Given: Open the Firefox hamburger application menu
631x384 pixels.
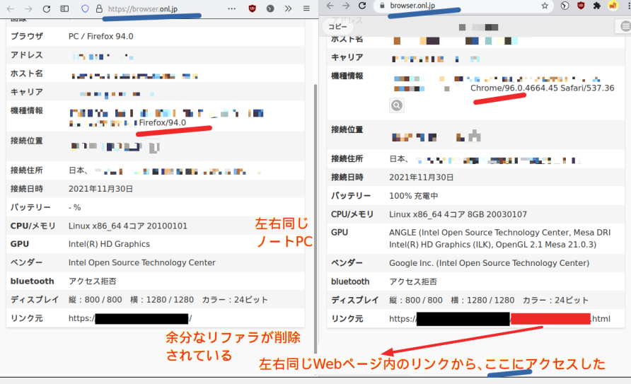Looking at the screenshot, I should pos(306,8).
